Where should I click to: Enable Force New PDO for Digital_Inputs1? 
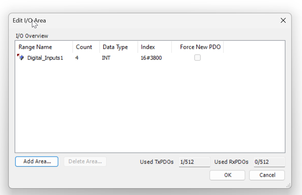pos(197,58)
